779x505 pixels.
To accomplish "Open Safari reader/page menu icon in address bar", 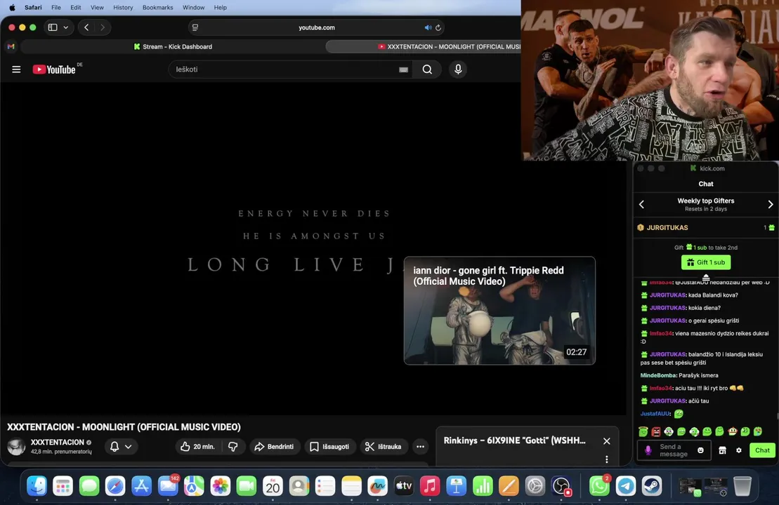I will [195, 27].
